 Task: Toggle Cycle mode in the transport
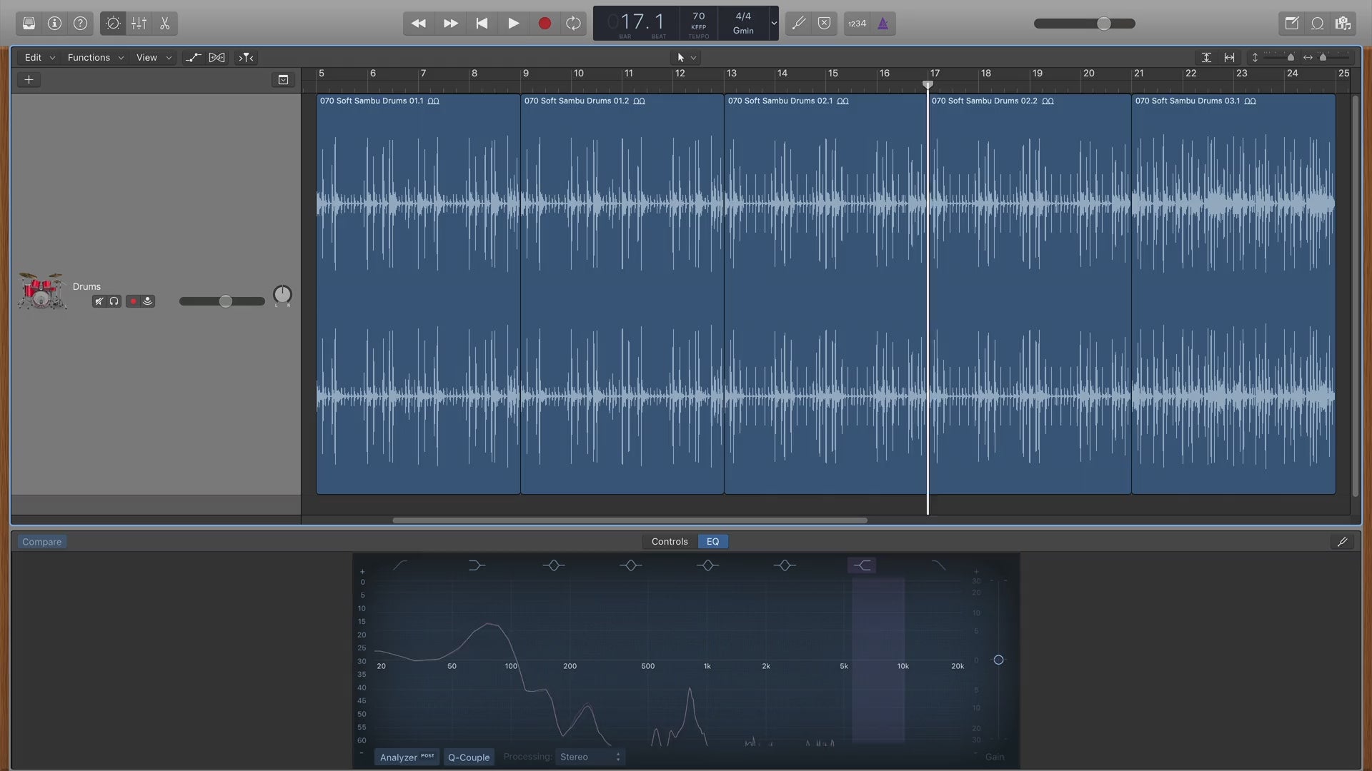[x=573, y=24]
